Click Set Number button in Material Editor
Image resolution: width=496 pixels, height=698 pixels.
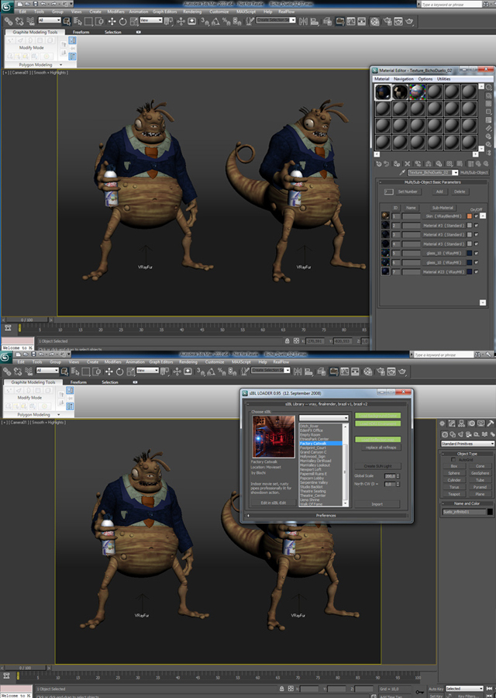coord(408,192)
